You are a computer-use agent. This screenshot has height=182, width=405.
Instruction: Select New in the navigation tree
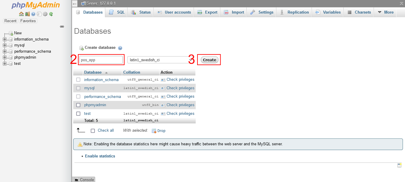pyautogui.click(x=18, y=33)
